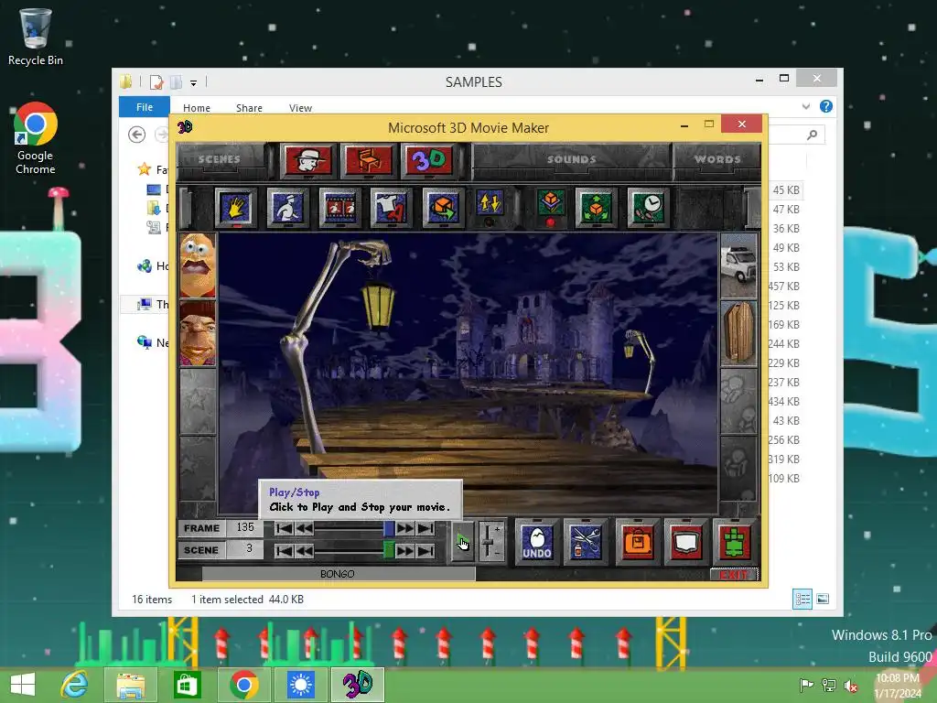
Task: Select the clock timing tool
Action: tap(648, 208)
